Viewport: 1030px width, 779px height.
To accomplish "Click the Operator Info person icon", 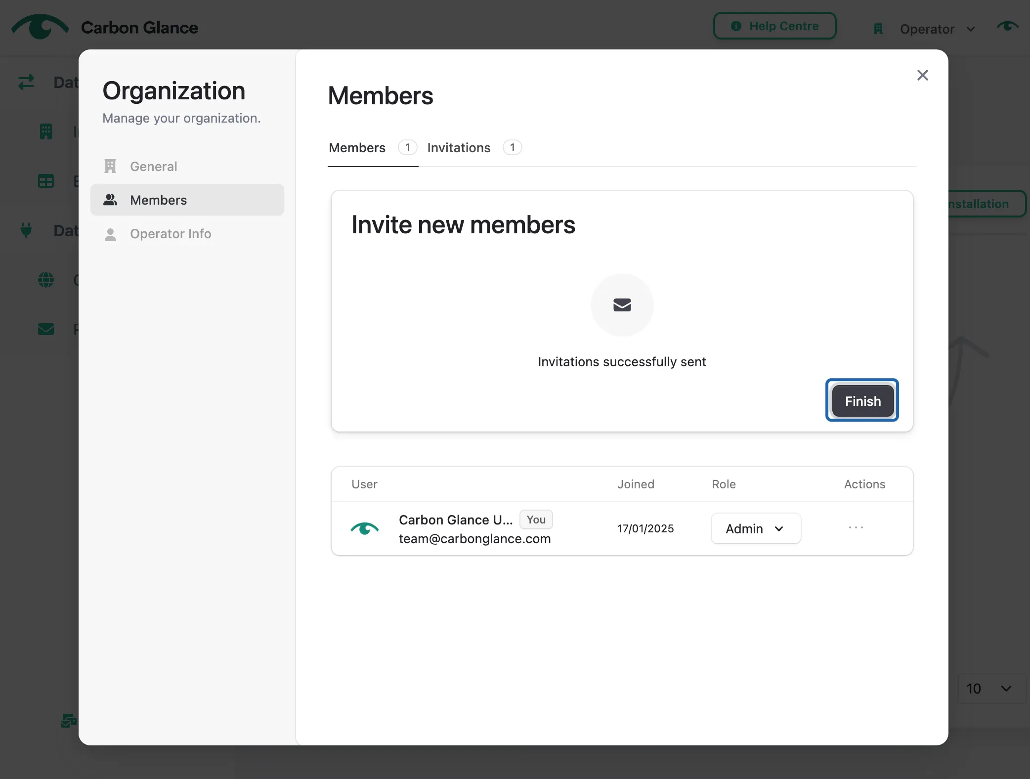I will click(110, 234).
